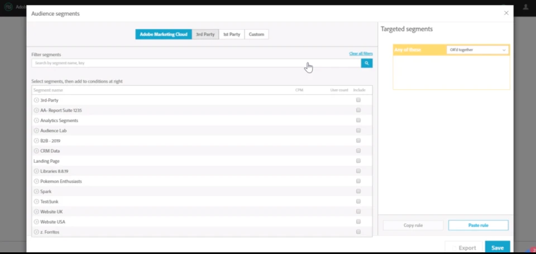Check Include box for Audience Lab
The height and width of the screenshot is (254, 536).
pos(358,130)
